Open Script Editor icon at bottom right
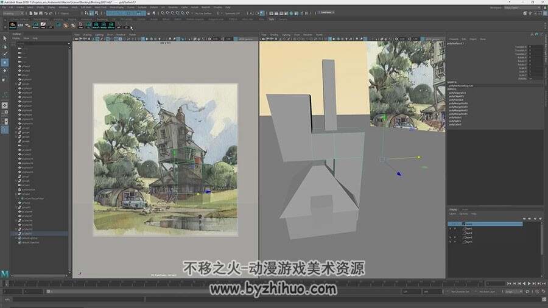 click(544, 299)
